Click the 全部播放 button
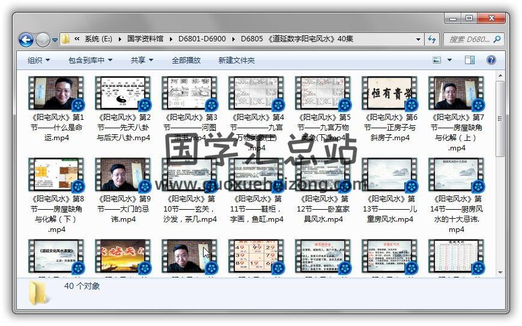This screenshot has height=326, width=522. point(186,61)
